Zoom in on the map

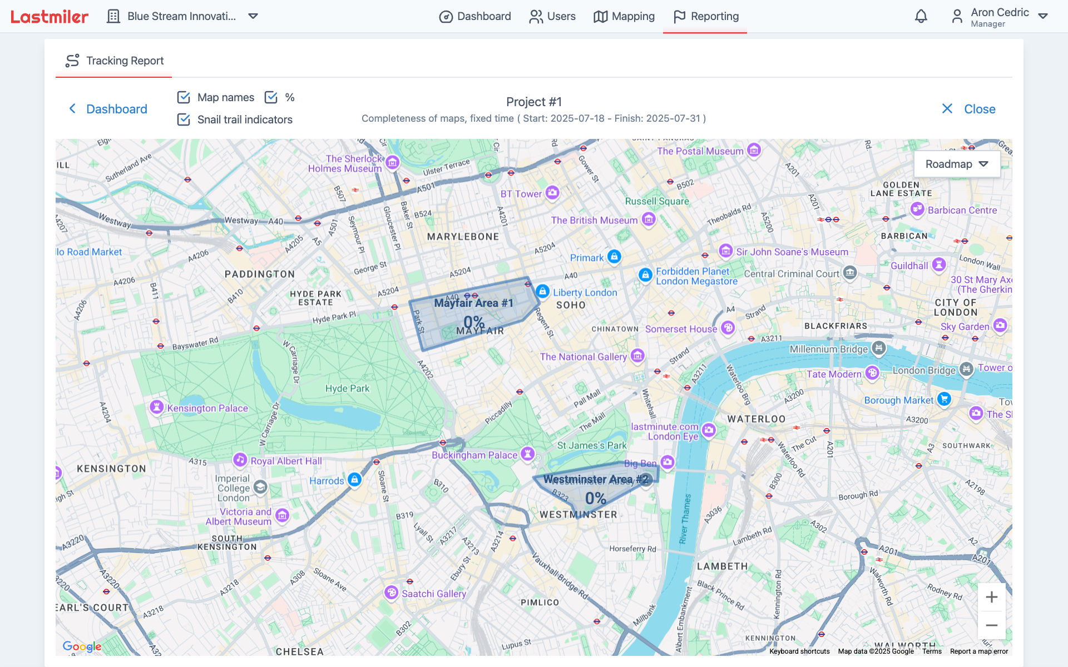(x=991, y=597)
